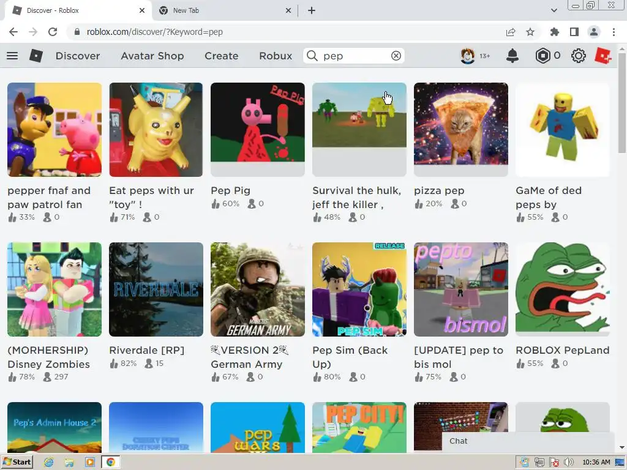Click the Roblox logo home icon

[36, 56]
